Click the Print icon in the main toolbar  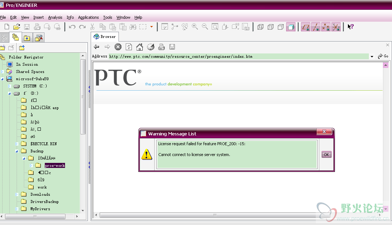[x=37, y=27]
